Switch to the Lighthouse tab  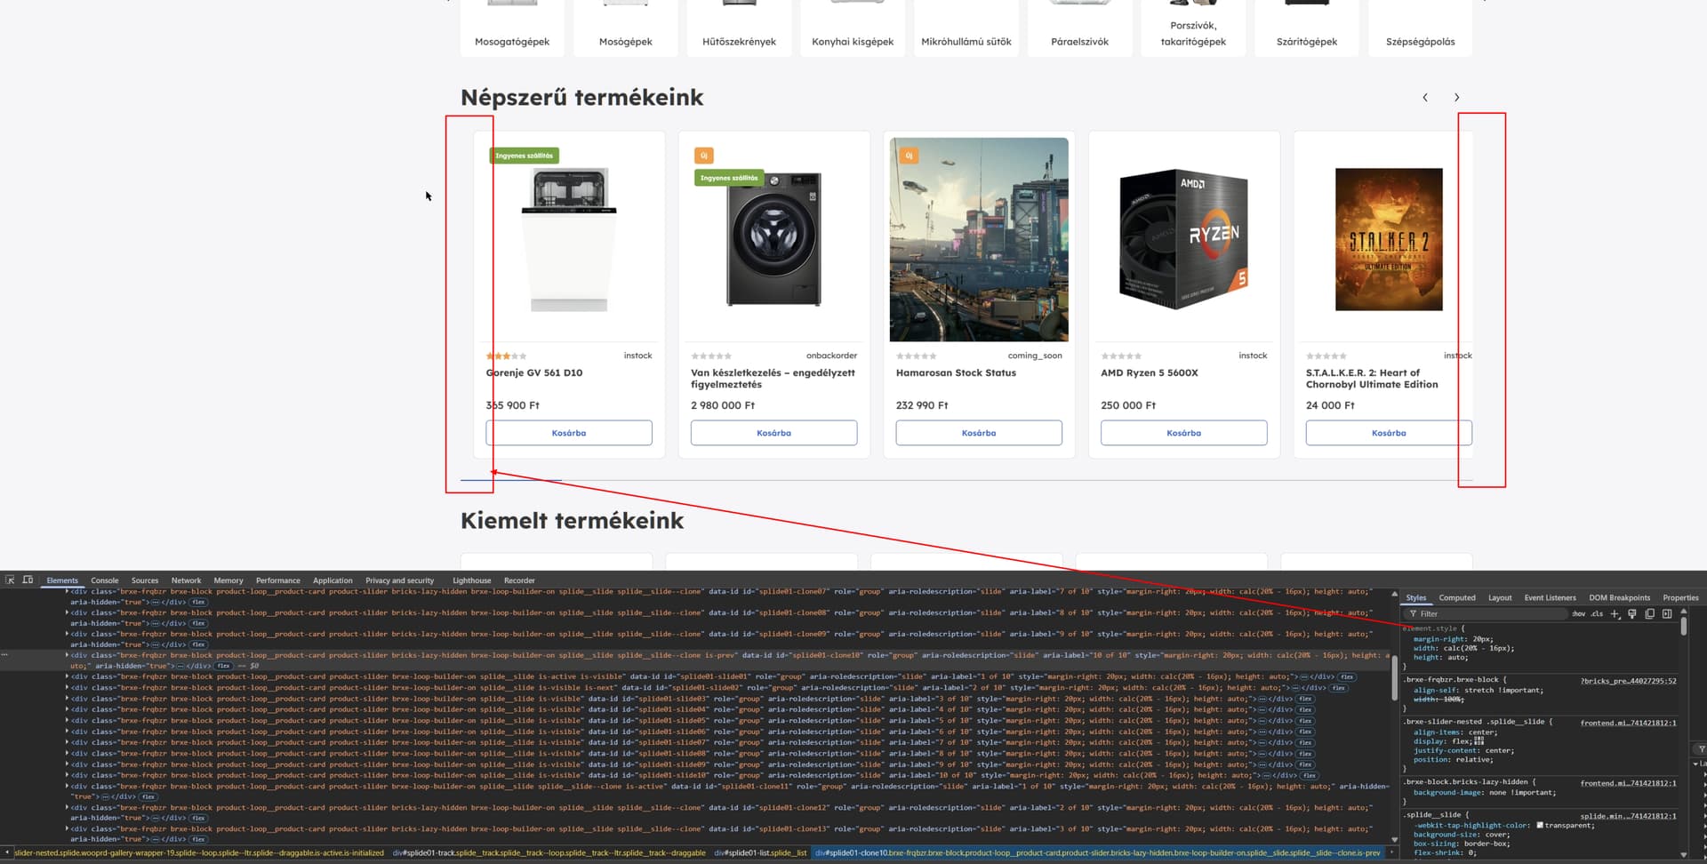click(472, 580)
